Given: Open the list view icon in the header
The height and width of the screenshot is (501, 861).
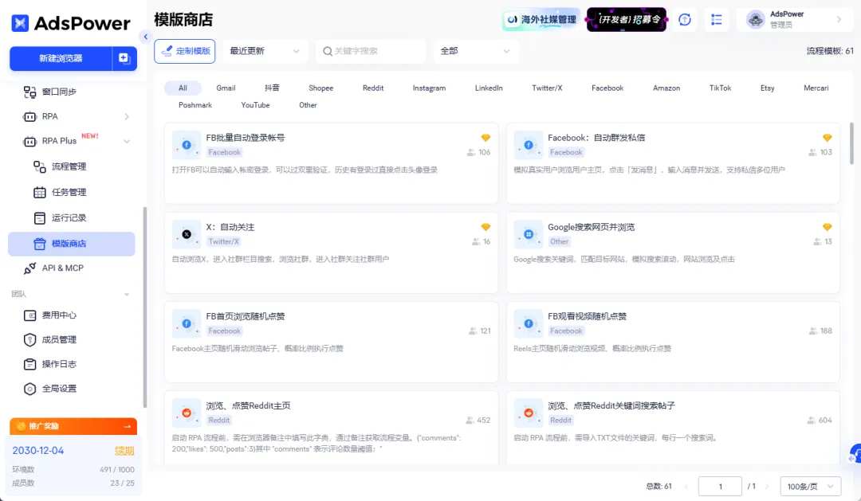Looking at the screenshot, I should 716,19.
